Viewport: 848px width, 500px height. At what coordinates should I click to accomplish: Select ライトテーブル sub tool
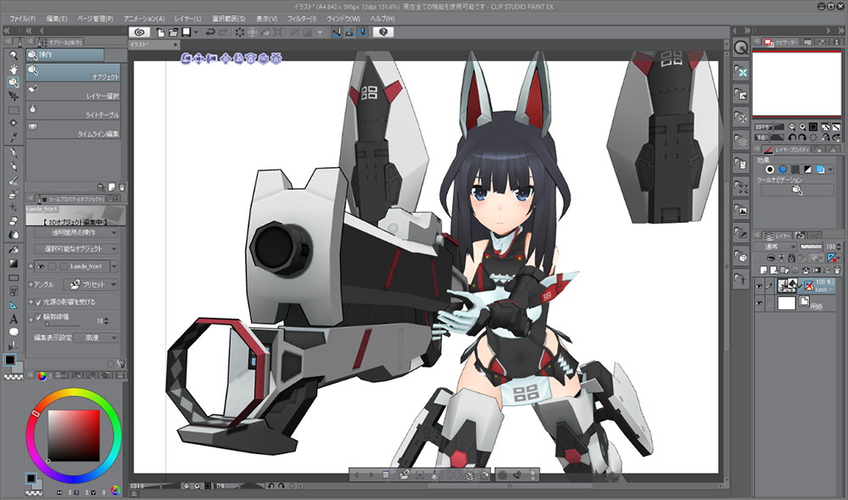click(x=73, y=111)
